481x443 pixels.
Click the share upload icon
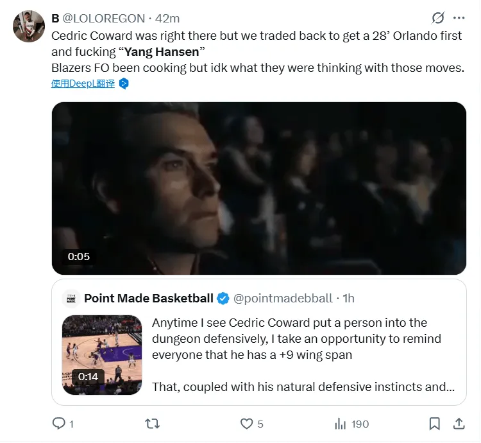pyautogui.click(x=459, y=424)
